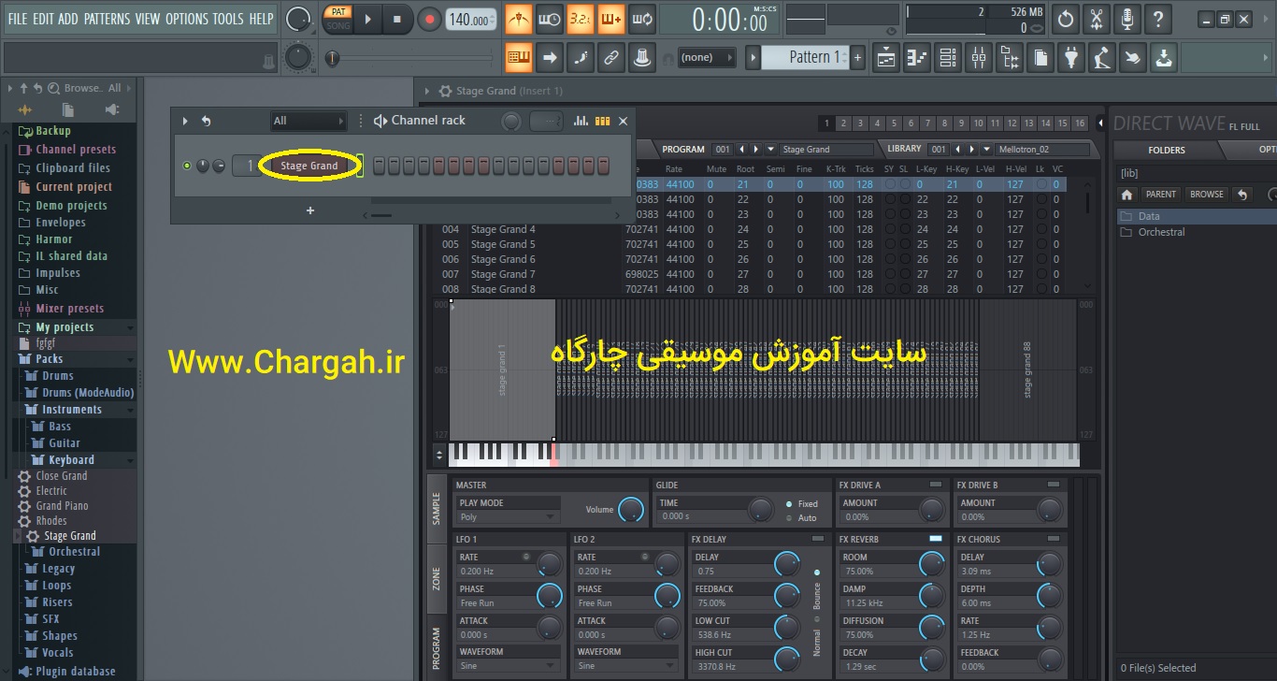Adjust the MASTER Volume knob
Viewport: 1277px width, 681px height.
[x=631, y=510]
